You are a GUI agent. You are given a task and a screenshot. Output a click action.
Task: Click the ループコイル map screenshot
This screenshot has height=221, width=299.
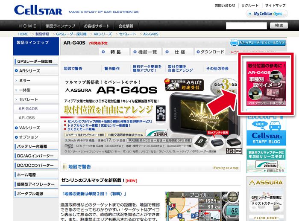[x=202, y=206]
